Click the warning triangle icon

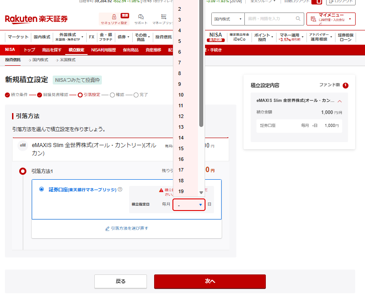pyautogui.click(x=161, y=190)
